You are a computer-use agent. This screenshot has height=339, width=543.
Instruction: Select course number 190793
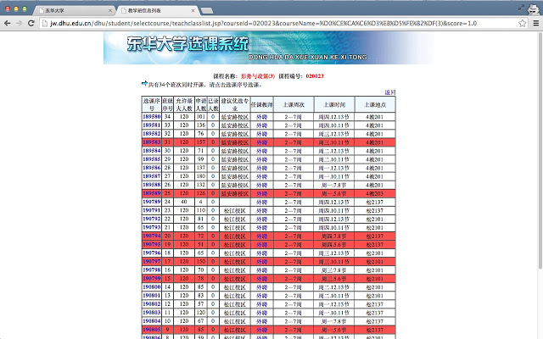(x=152, y=227)
